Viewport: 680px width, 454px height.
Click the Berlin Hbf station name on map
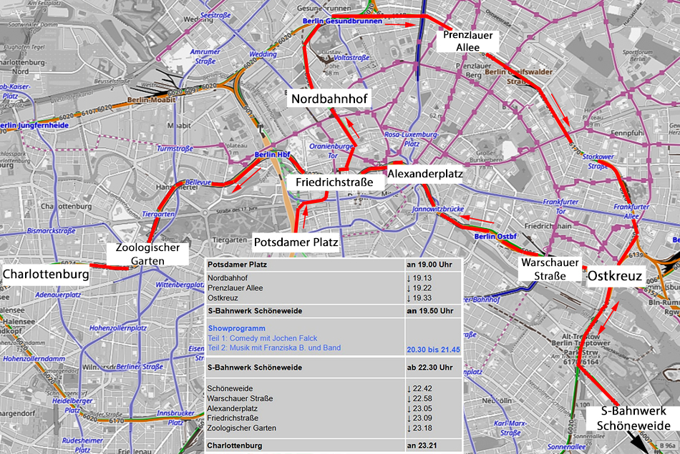click(273, 154)
